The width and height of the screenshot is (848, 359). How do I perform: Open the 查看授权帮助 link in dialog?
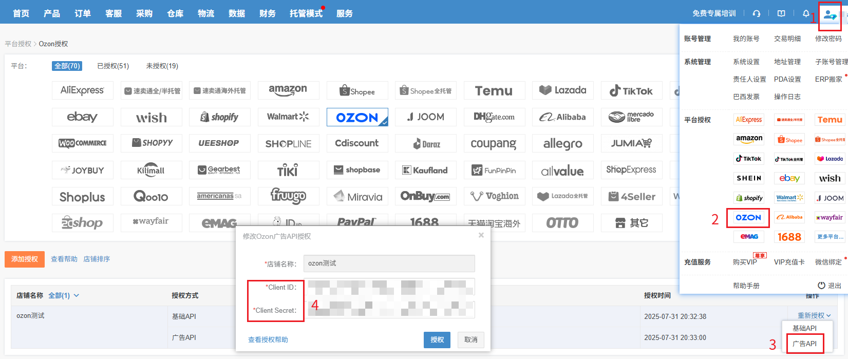click(268, 340)
